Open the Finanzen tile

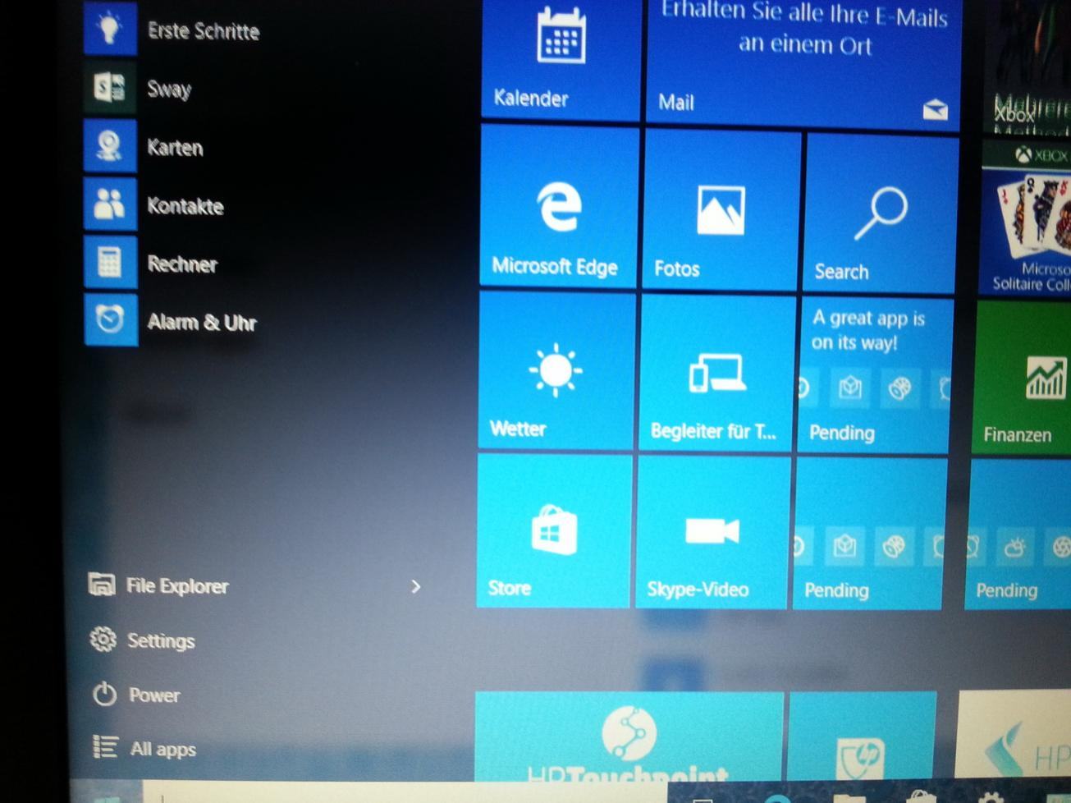[1021, 377]
